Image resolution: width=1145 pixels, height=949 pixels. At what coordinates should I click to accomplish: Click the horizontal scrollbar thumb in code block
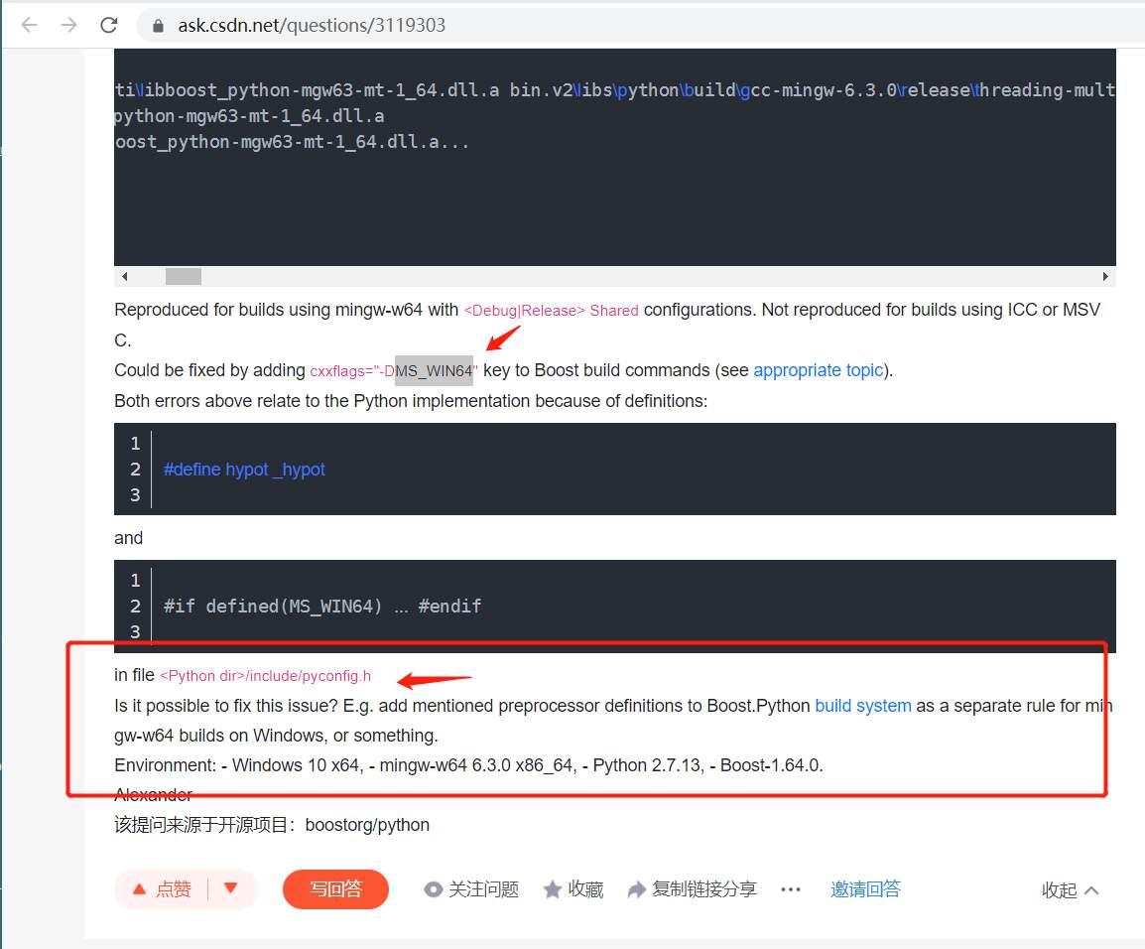184,276
